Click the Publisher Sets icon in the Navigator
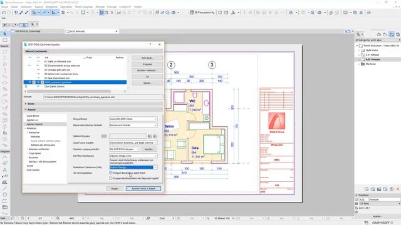 pyautogui.click(x=398, y=34)
